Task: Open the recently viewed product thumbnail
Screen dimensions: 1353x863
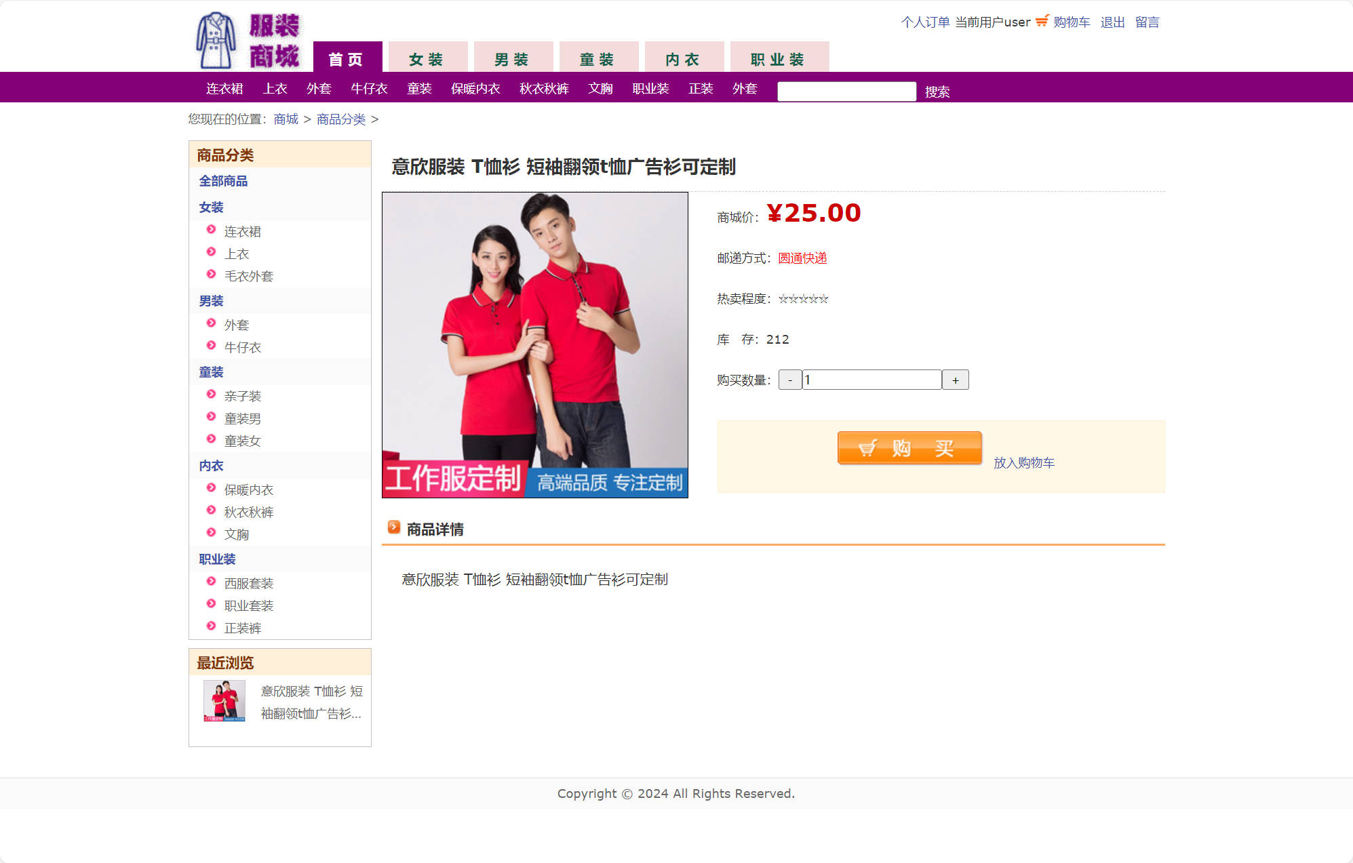Action: [x=224, y=701]
